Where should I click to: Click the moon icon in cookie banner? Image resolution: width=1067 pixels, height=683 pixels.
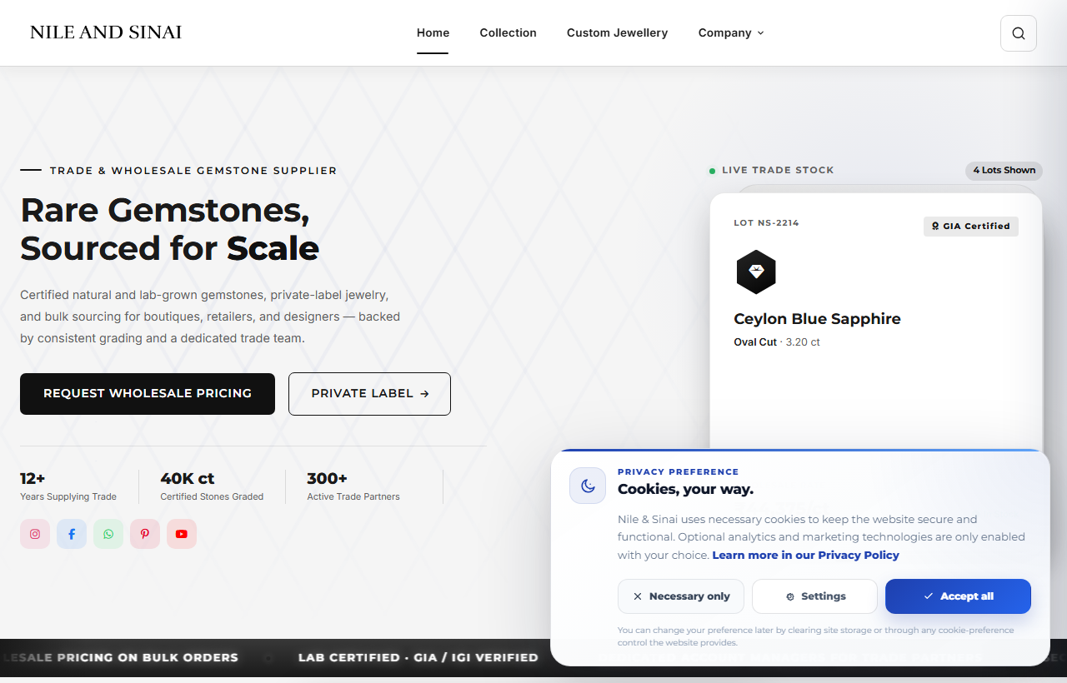(588, 486)
